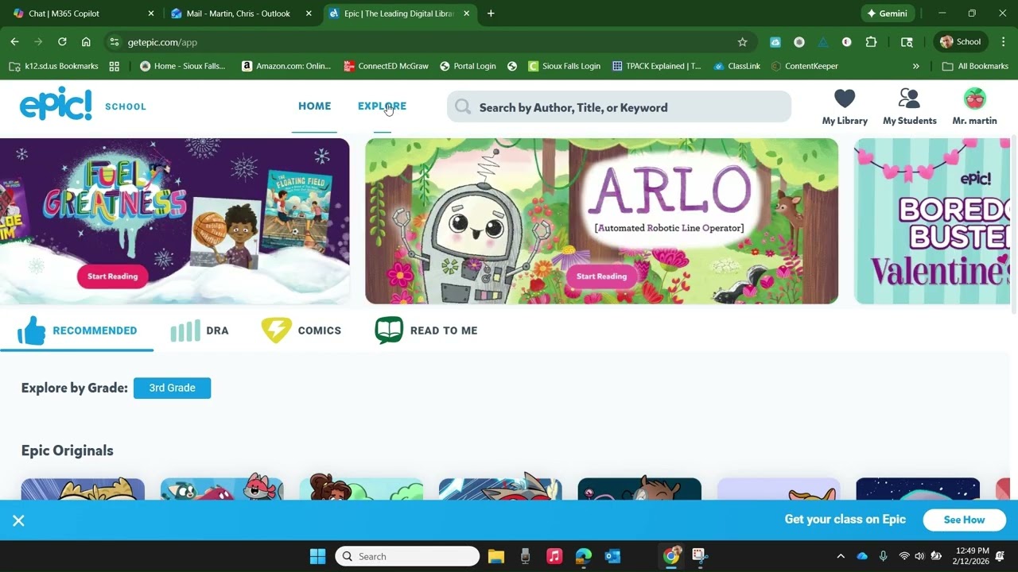
Task: Open the School Chrome profile
Action: (x=961, y=42)
